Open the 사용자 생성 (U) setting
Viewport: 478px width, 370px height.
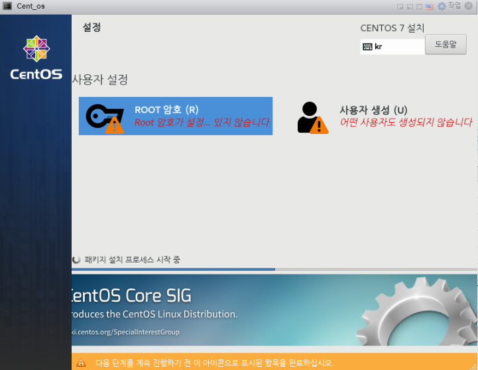385,117
